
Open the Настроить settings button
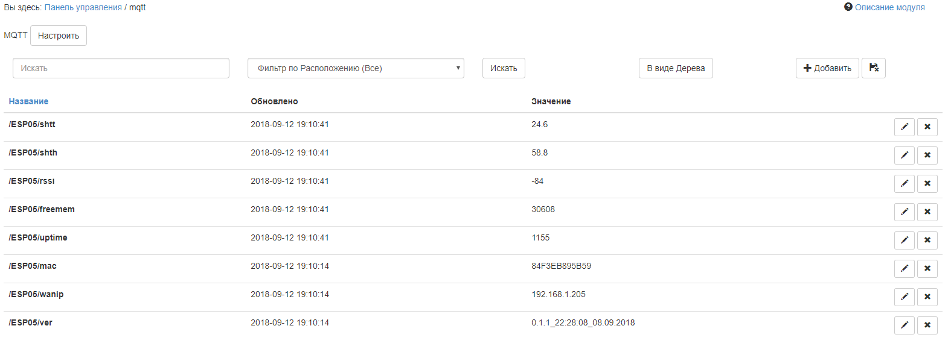coord(59,36)
